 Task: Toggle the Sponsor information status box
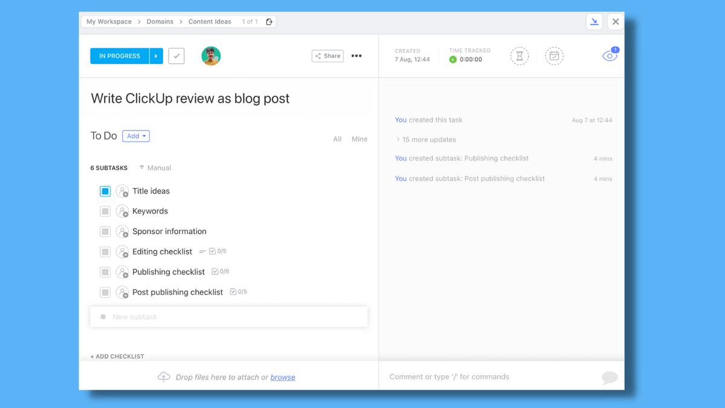click(x=105, y=232)
